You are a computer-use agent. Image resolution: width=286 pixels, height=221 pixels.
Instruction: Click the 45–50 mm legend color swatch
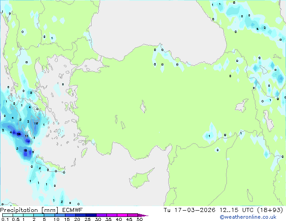[133, 215]
